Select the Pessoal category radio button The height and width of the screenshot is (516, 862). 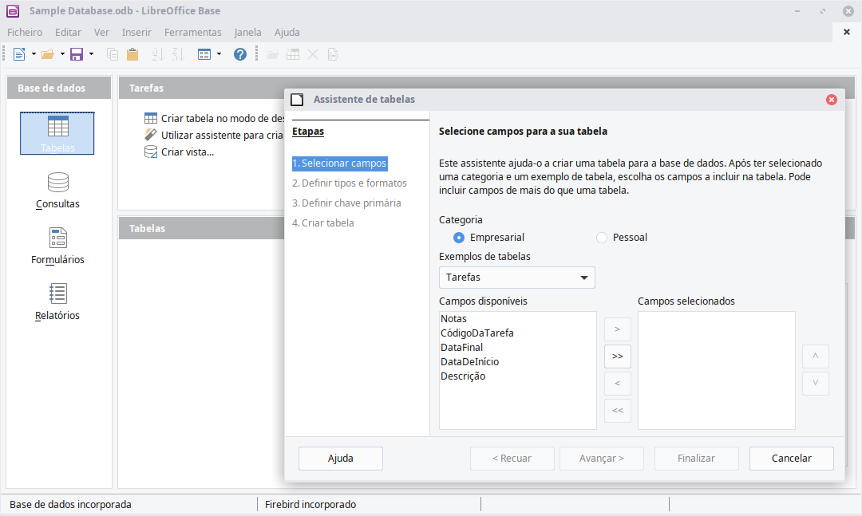[602, 238]
